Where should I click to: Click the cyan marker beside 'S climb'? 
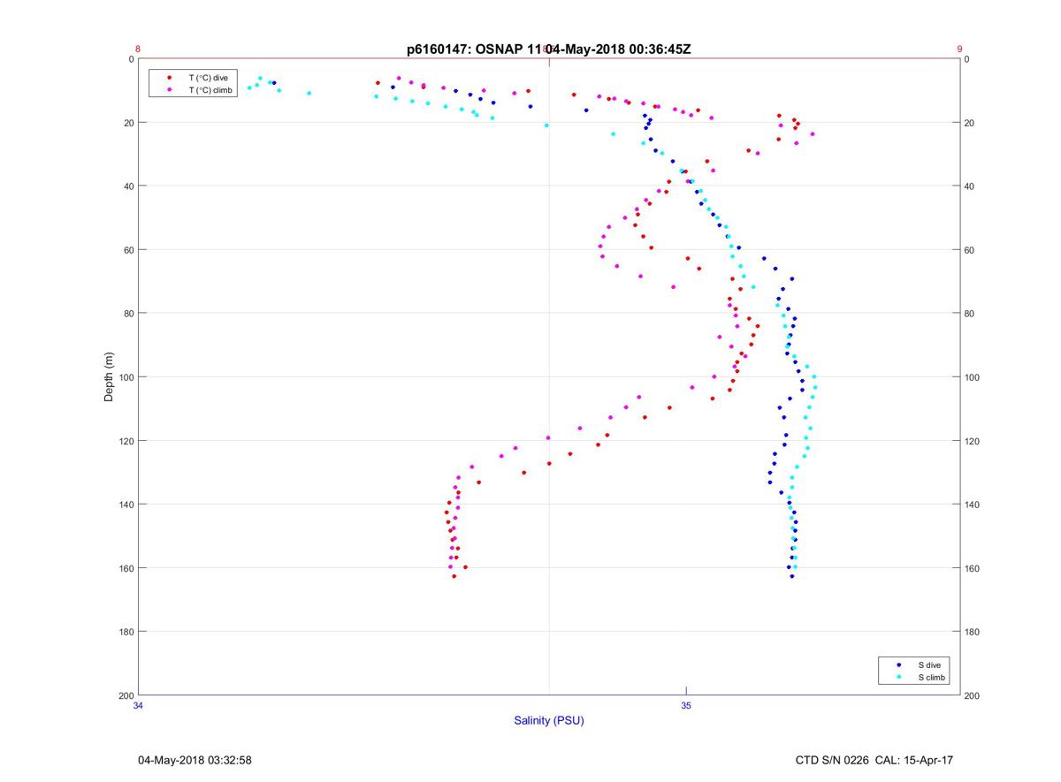point(899,677)
